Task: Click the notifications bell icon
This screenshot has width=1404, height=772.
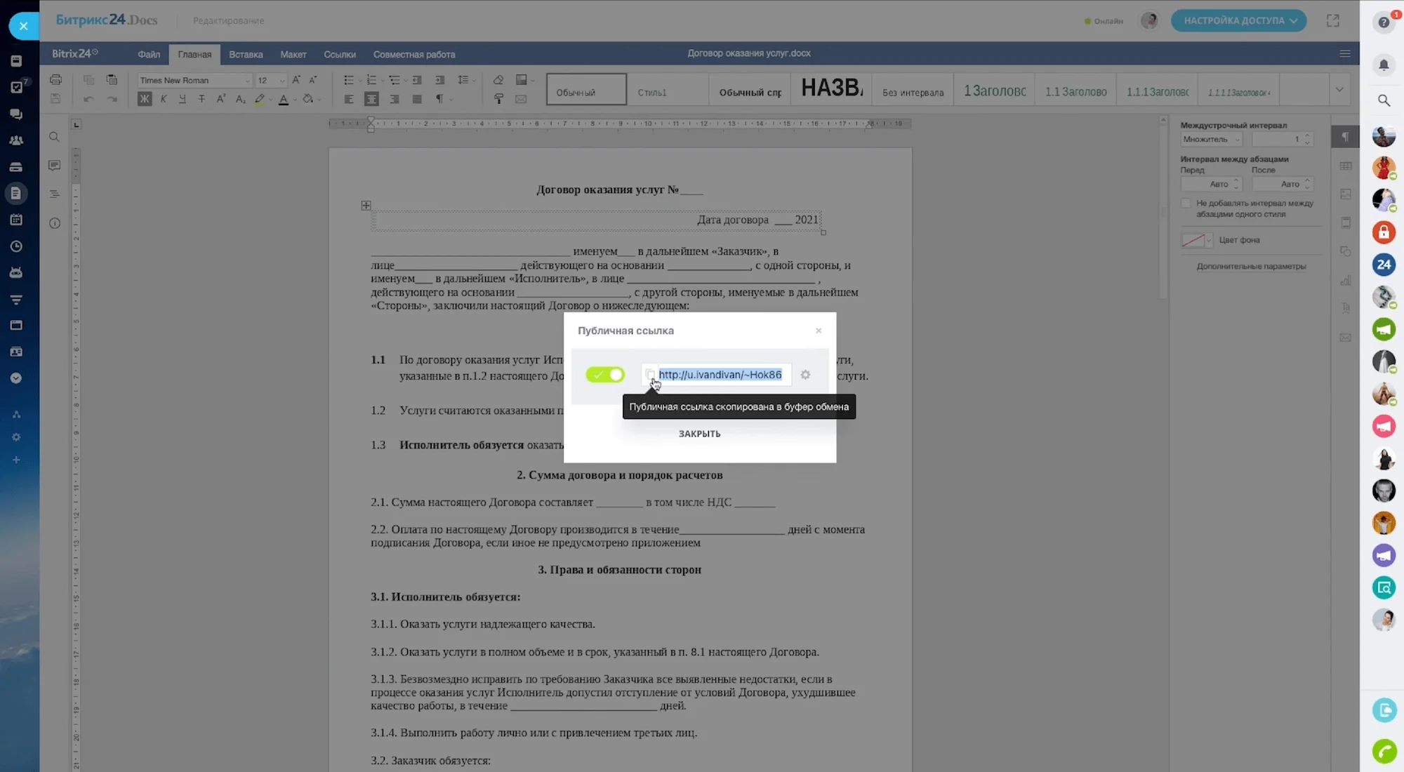Action: click(1384, 65)
